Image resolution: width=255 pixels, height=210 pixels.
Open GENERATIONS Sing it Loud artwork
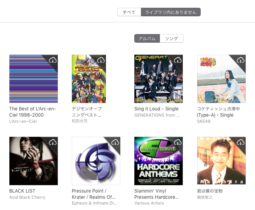coord(159,79)
